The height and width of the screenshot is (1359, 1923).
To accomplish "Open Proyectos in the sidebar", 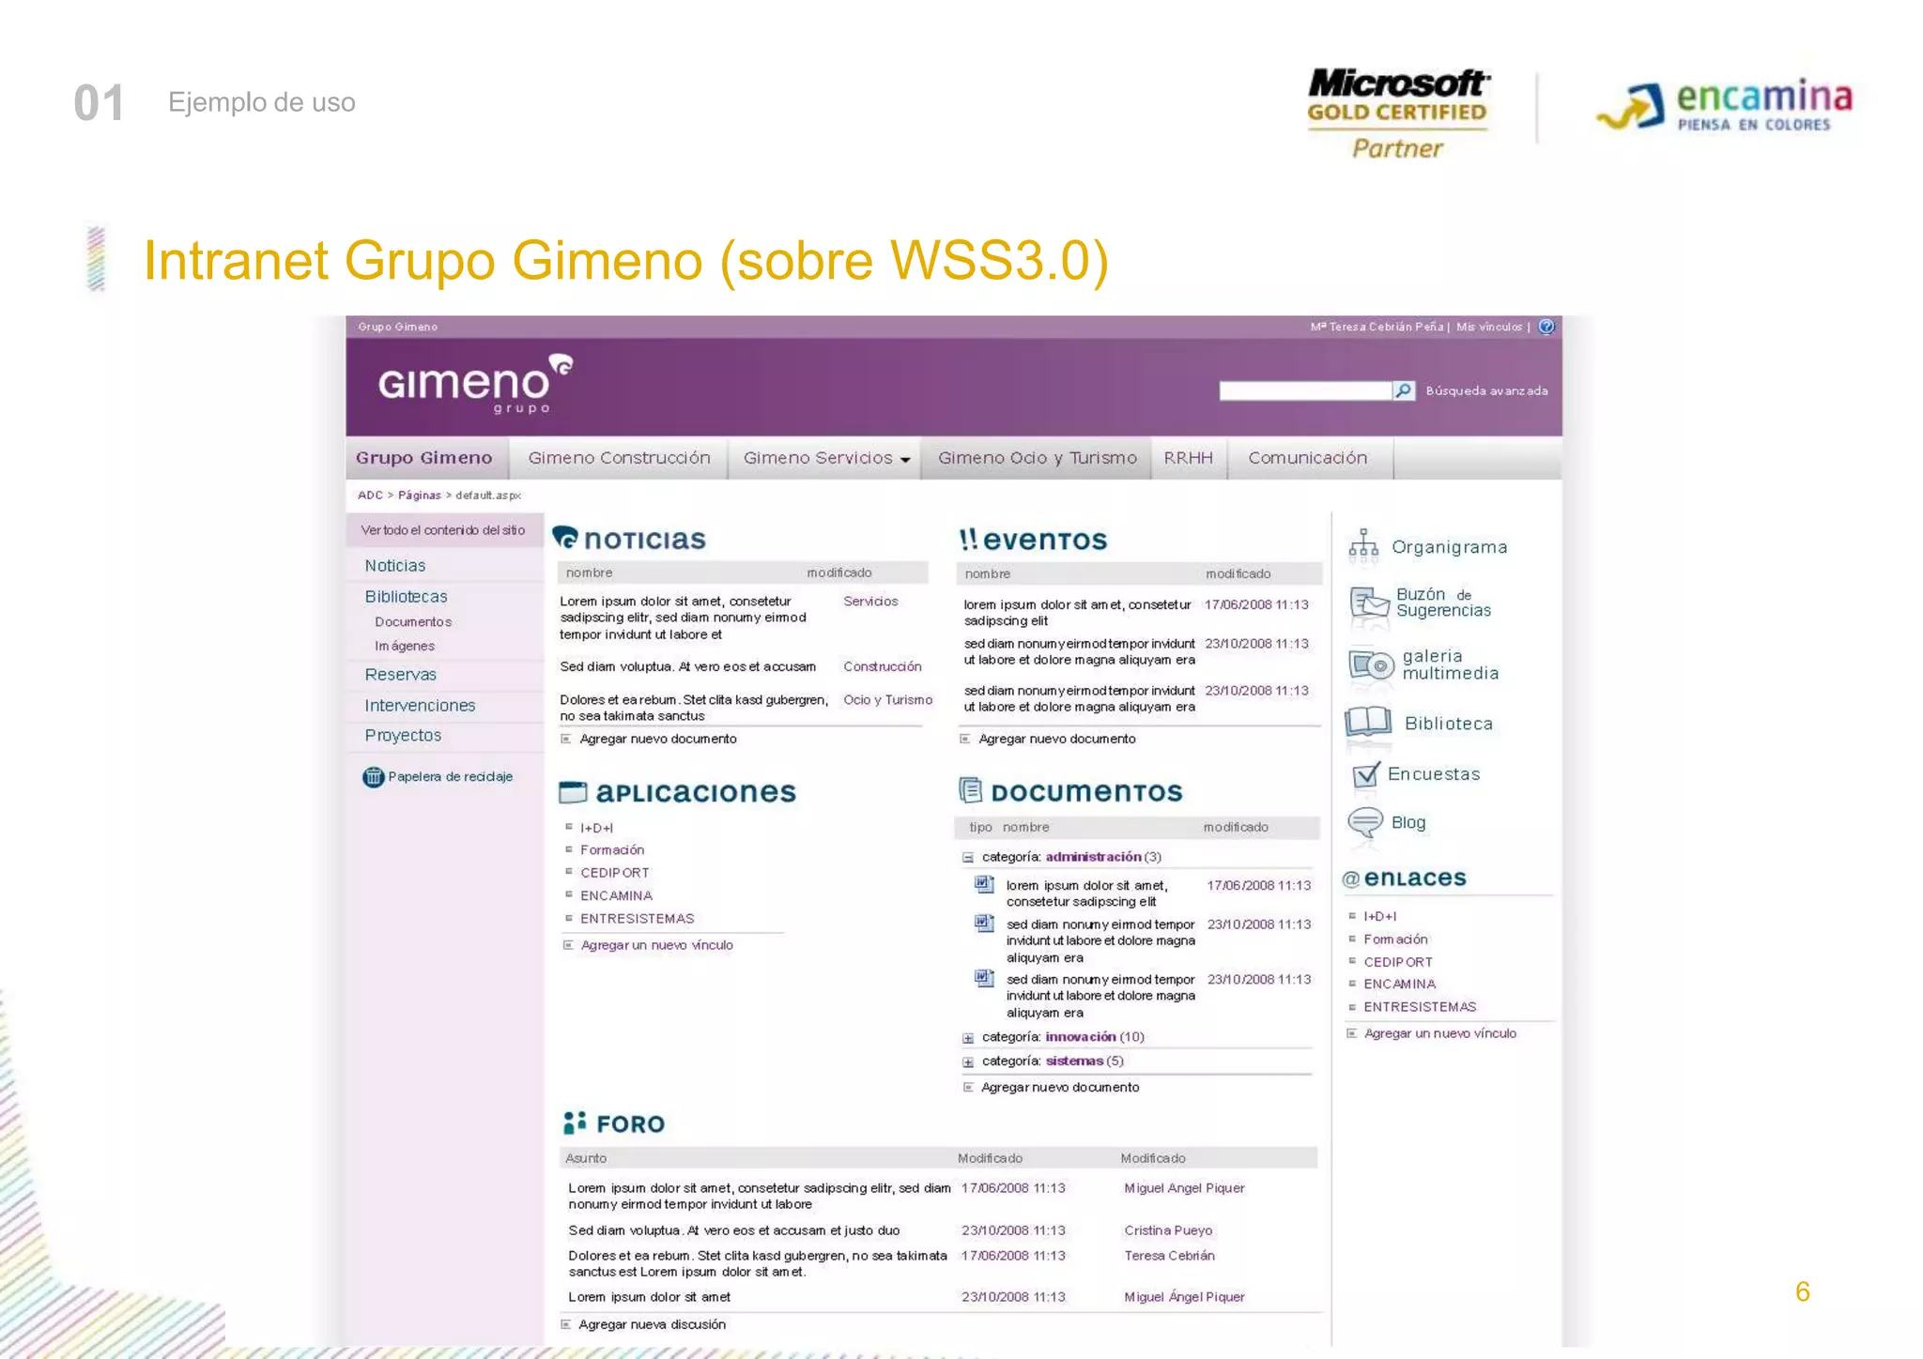I will click(x=403, y=736).
